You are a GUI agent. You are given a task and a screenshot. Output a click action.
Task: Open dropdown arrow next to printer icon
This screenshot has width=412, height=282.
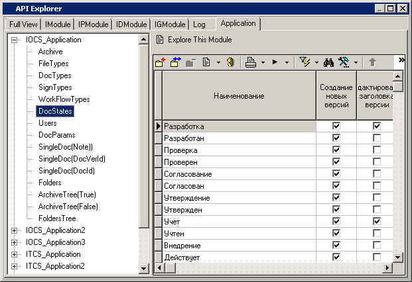(263, 63)
